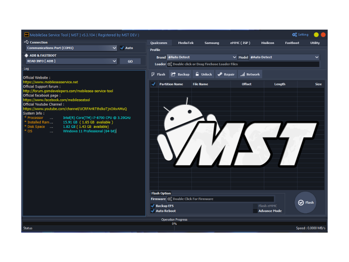Image resolution: width=349 pixels, height=262 pixels.
Task: Click the Firmware path field
Action: click(221, 199)
